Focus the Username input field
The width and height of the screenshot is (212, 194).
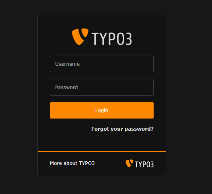102,64
